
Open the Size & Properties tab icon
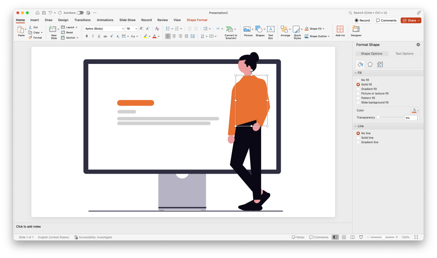click(x=380, y=64)
